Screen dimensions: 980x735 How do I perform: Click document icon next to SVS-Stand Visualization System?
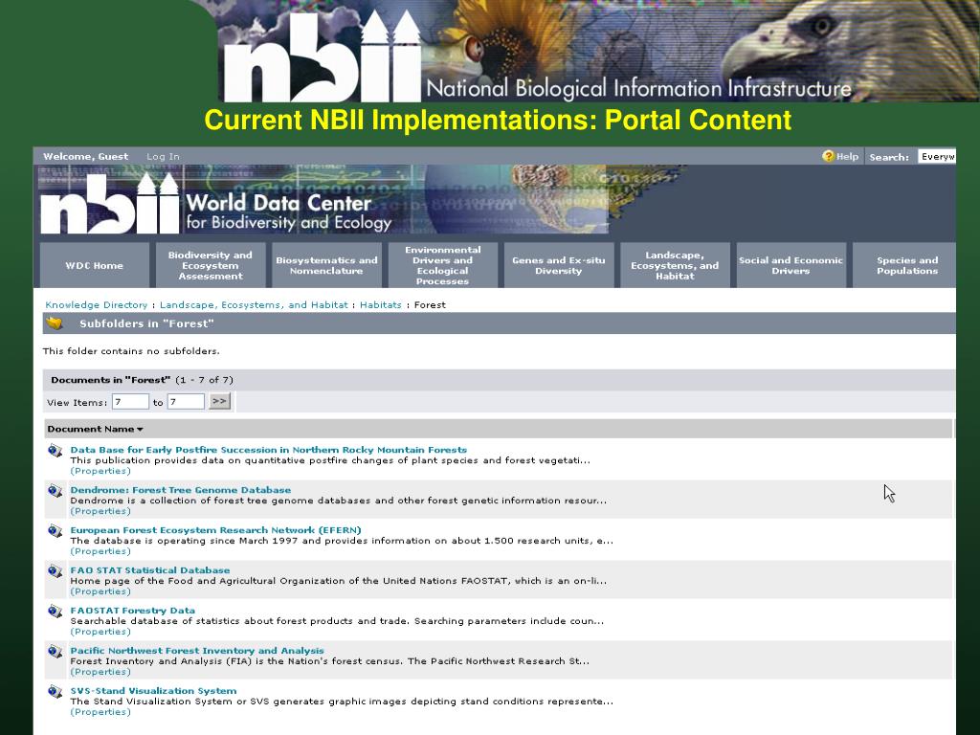55,691
